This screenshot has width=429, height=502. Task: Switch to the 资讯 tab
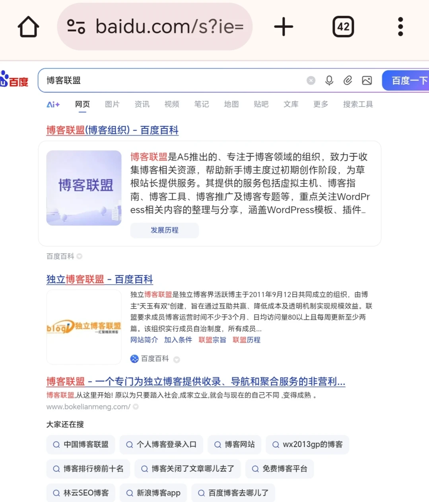click(142, 104)
